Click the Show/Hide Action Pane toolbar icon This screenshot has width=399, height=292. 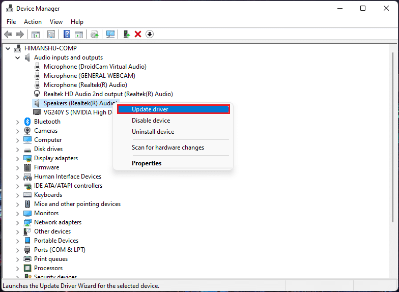tap(79, 34)
